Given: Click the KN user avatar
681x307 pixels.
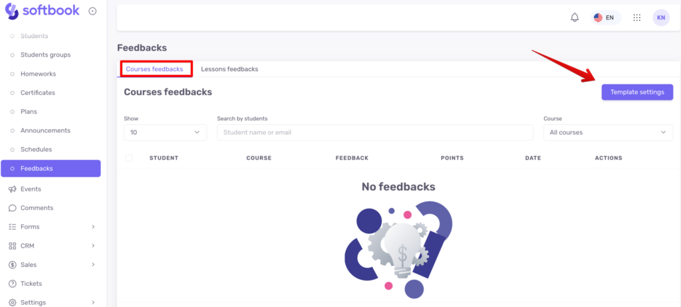Looking at the screenshot, I should tap(661, 18).
